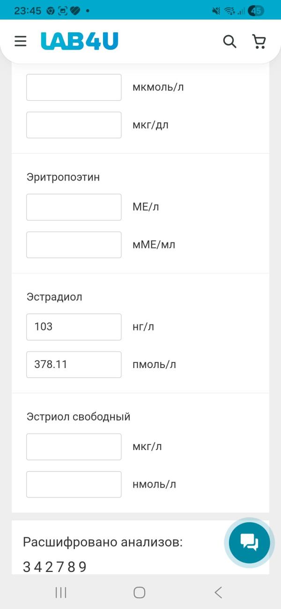
Task: Select the нг/л field showing 103
Action: 74,327
